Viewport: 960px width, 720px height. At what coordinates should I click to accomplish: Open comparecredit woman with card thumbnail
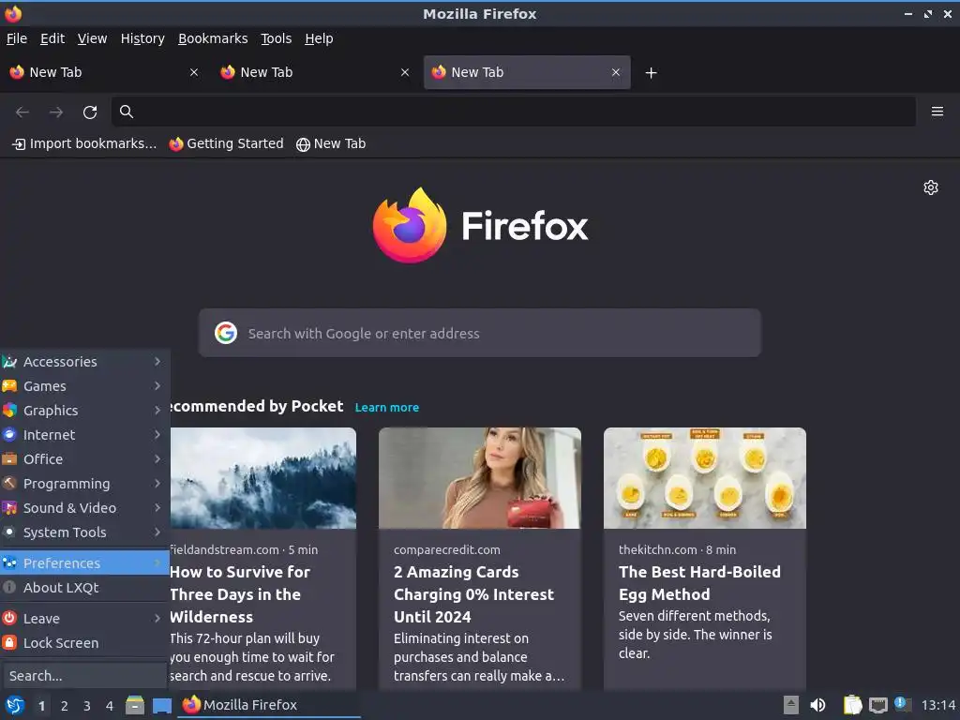pos(480,478)
